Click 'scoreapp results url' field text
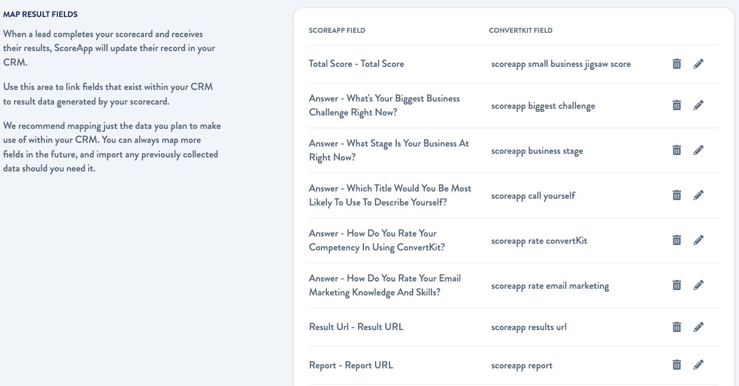 click(529, 327)
